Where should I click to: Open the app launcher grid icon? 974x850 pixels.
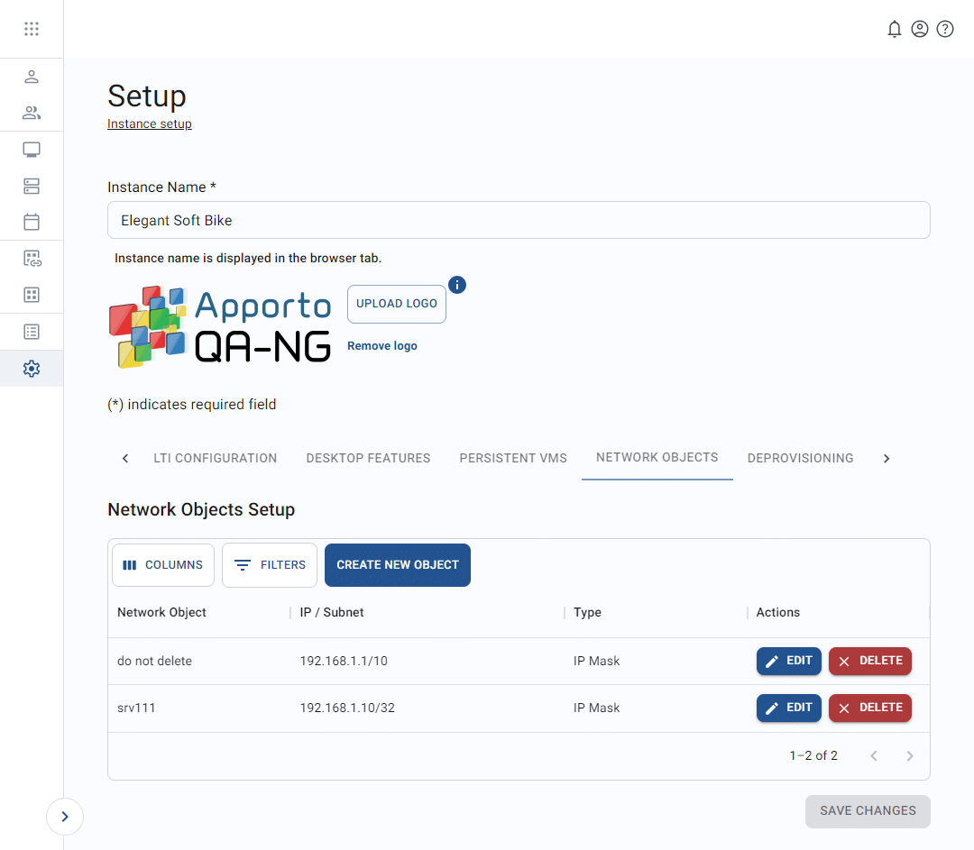[32, 28]
